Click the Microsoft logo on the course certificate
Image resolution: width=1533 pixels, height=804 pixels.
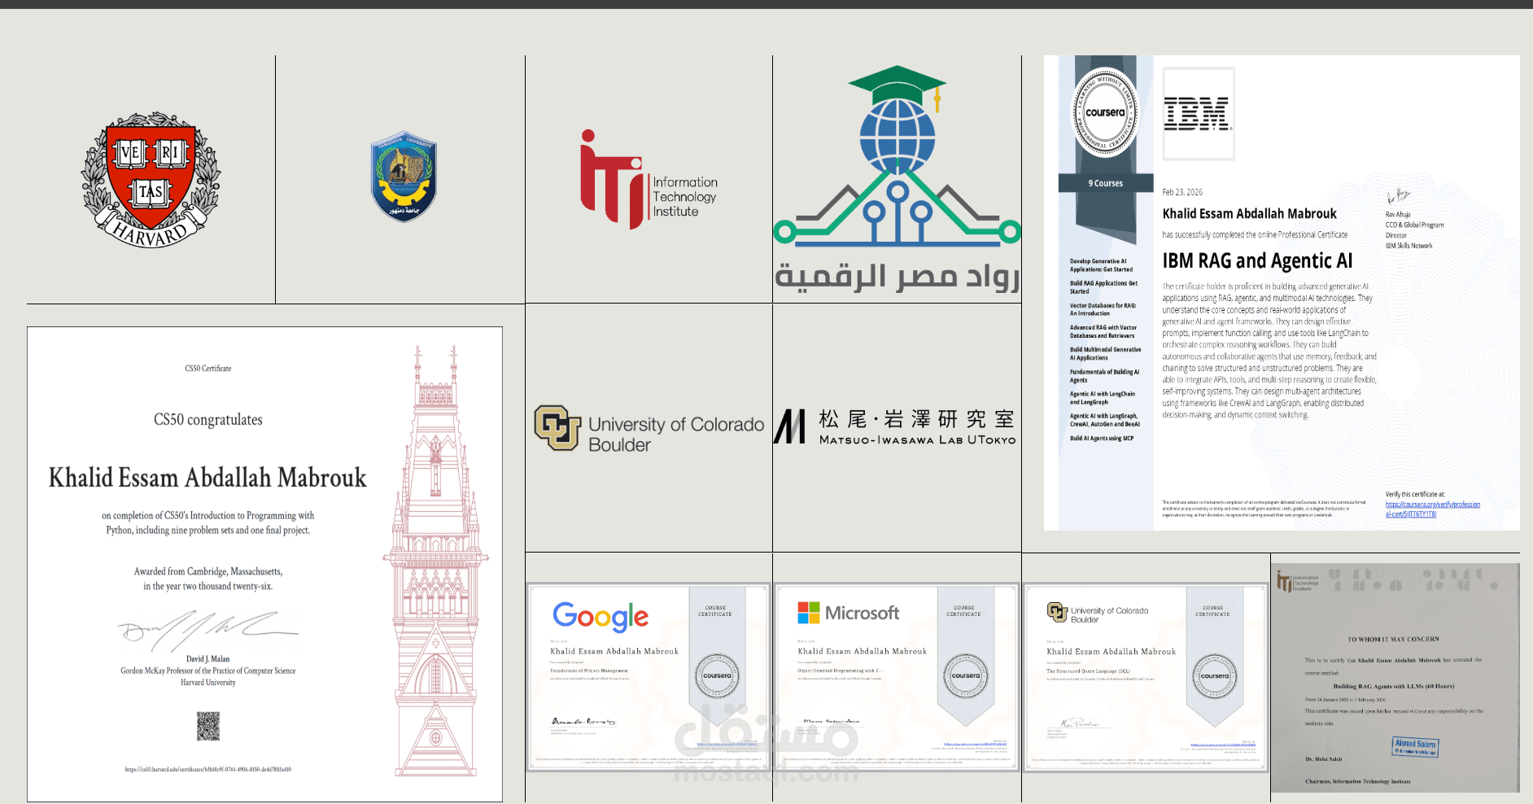tap(849, 613)
